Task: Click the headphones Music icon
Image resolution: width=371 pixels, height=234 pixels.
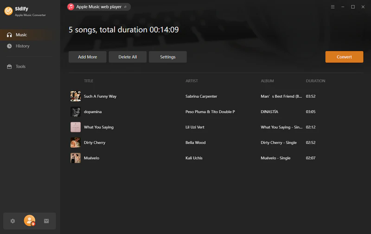Action: tap(9, 35)
